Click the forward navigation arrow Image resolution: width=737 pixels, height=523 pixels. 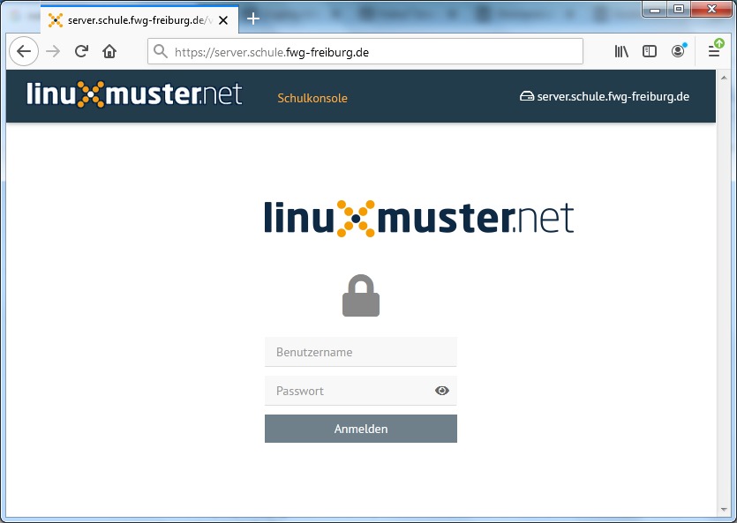(x=53, y=51)
